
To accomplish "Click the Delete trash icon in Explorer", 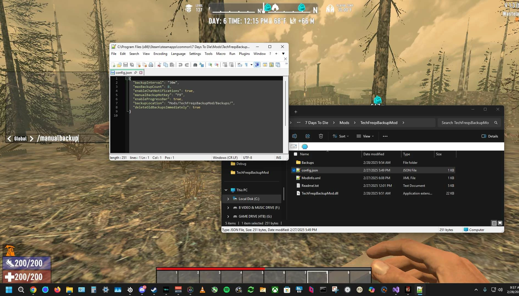I will pyautogui.click(x=321, y=136).
